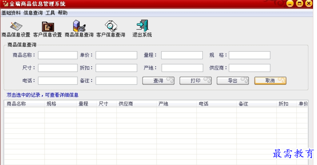Sort by 产地 column header
This screenshot has height=165, width=317.
coord(176,104)
